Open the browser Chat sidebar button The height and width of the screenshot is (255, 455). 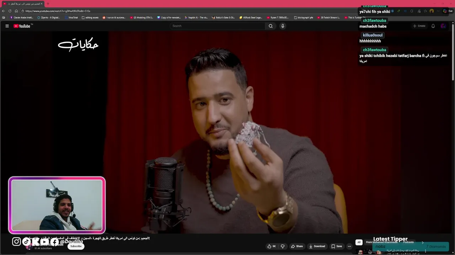click(447, 11)
